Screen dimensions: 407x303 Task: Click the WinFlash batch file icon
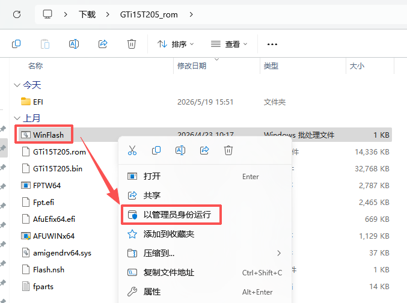coord(26,135)
